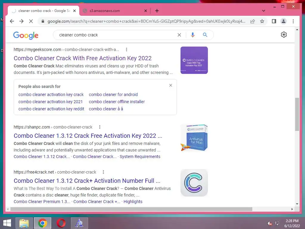
Task: Focus the Chrome address bar URL
Action: coord(146,21)
